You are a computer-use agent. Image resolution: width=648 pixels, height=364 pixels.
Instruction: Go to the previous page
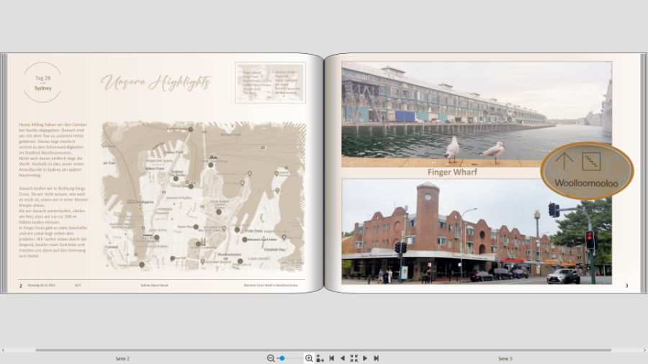click(342, 358)
